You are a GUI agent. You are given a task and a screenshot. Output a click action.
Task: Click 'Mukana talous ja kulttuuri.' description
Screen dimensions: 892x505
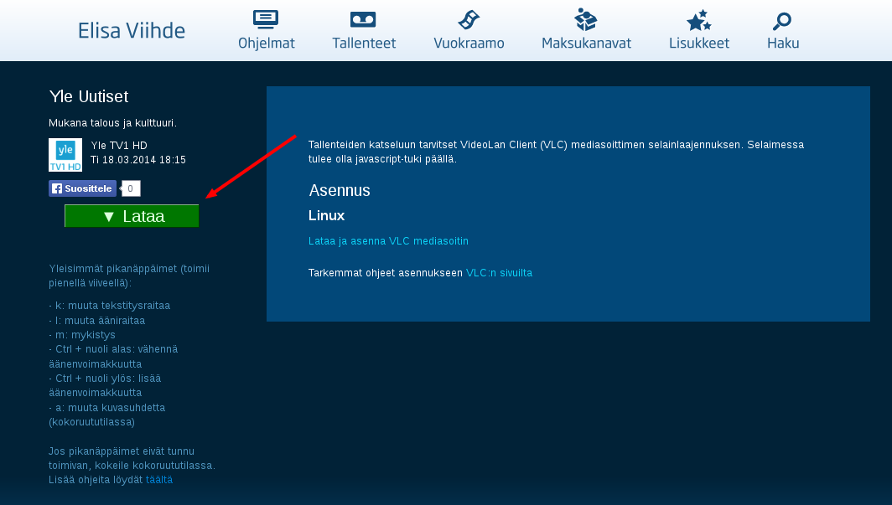point(112,123)
